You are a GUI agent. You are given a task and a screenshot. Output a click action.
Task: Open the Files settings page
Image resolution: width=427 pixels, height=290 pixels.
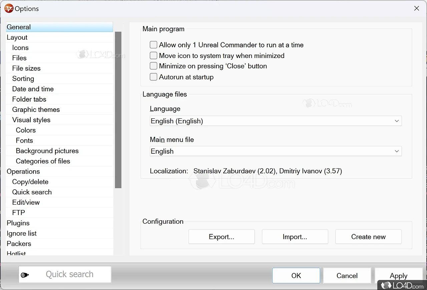pos(59,58)
